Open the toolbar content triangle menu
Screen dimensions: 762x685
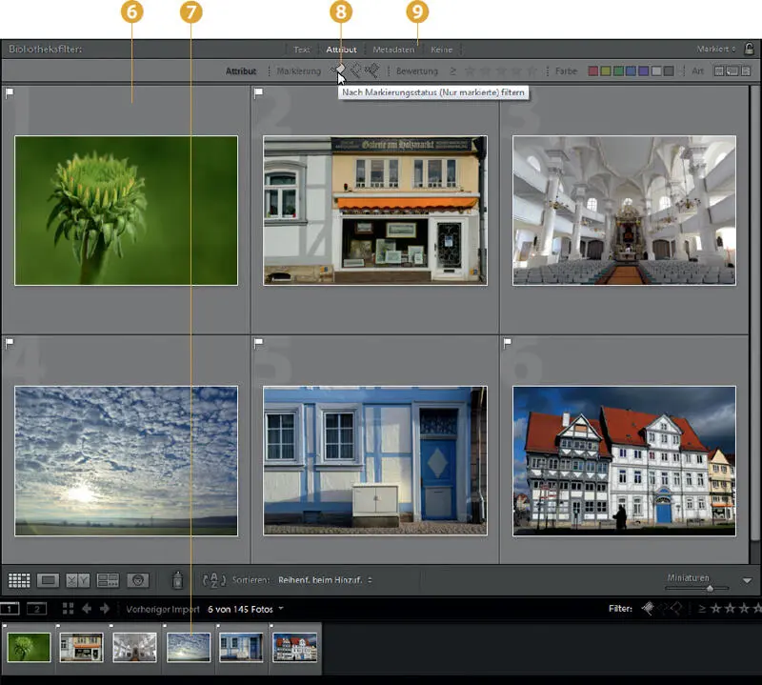[747, 581]
